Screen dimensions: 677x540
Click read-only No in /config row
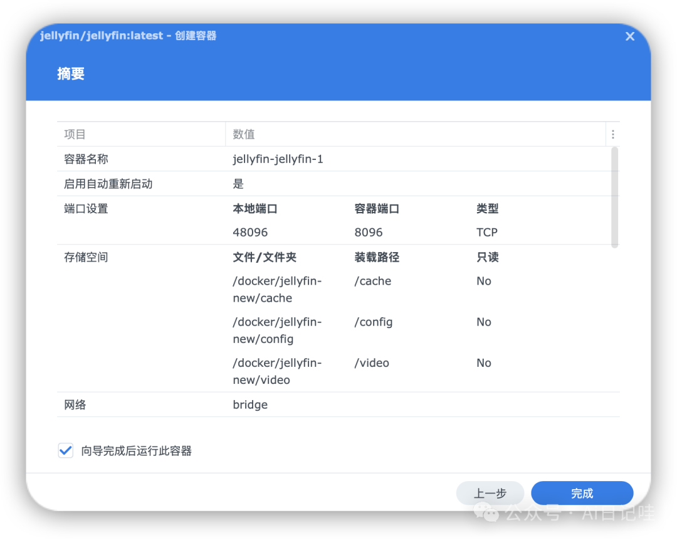tap(483, 322)
